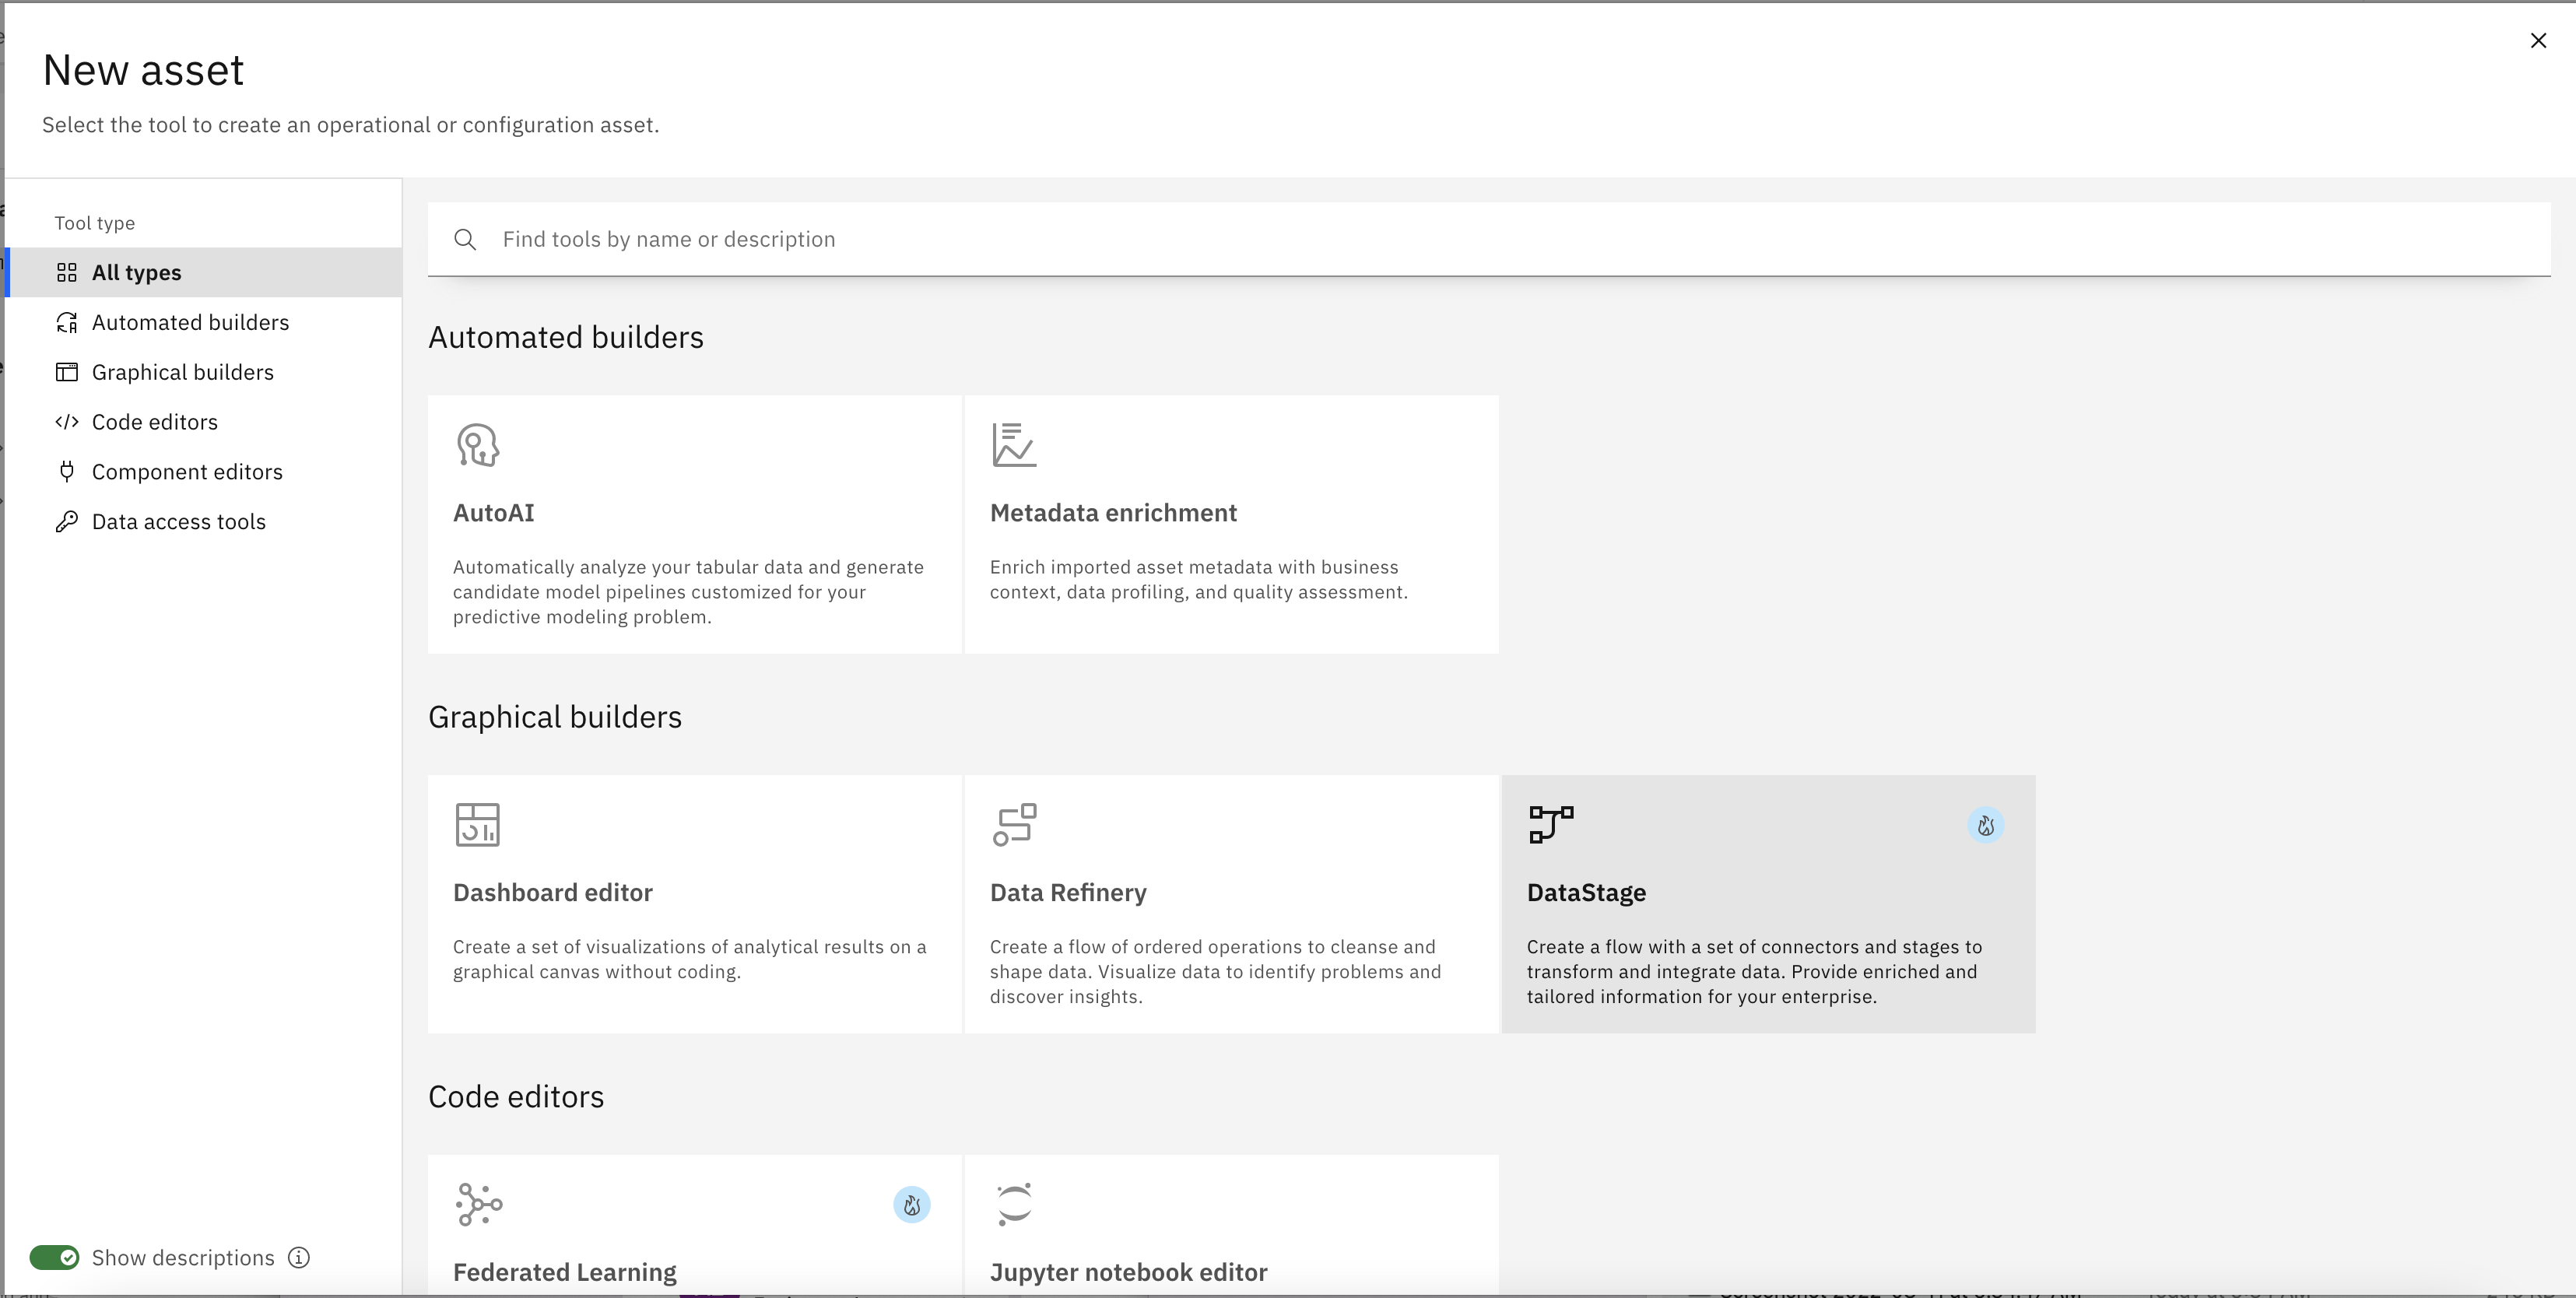The image size is (2576, 1298).
Task: Close the New asset dialog
Action: click(x=2538, y=40)
